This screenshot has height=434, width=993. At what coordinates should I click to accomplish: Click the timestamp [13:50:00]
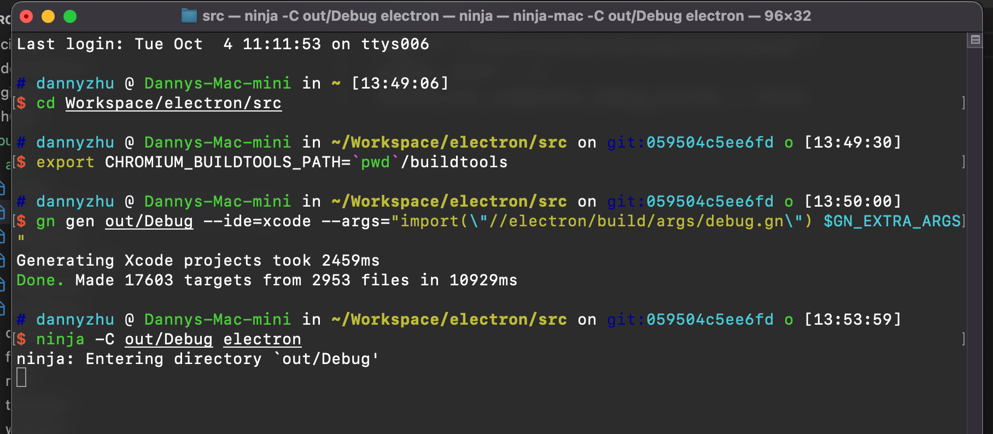tap(852, 202)
